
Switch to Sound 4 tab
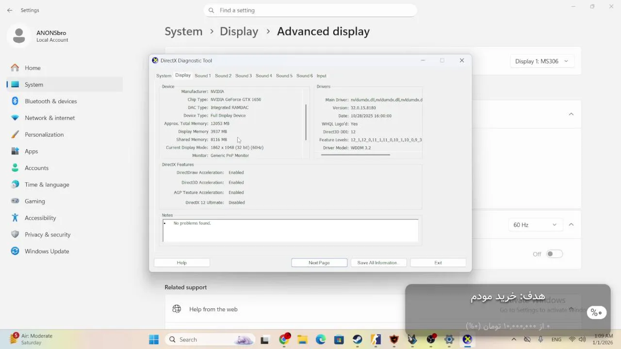point(263,76)
